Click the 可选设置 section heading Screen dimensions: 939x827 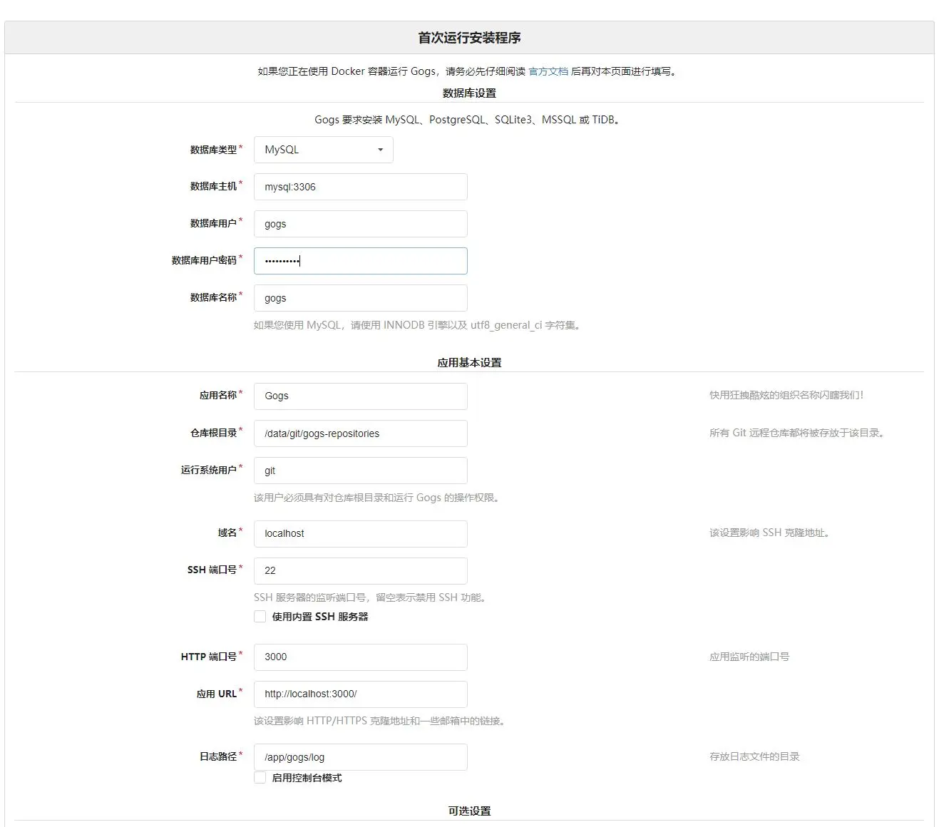click(469, 811)
